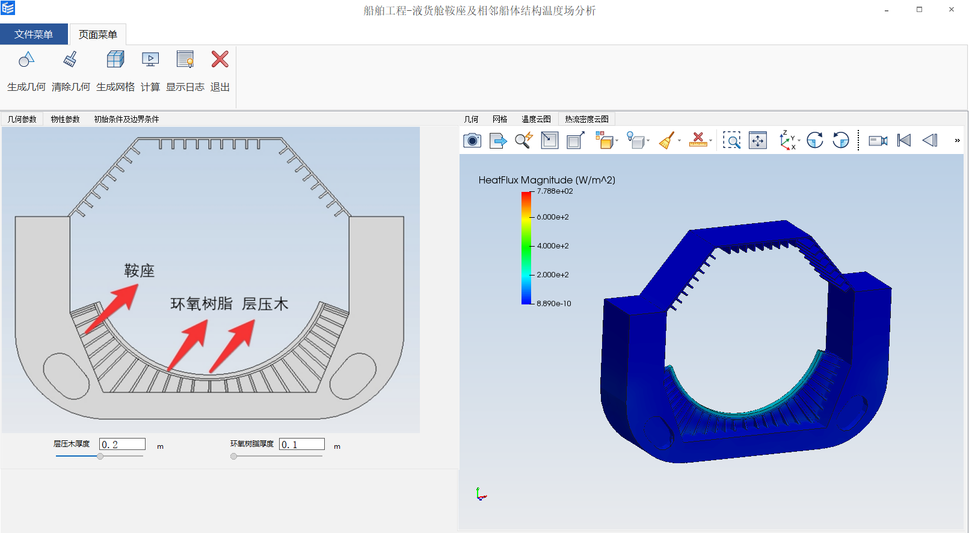The image size is (969, 533).
Task: Open dropdown arrow next to colored cube icon
Action: (x=617, y=141)
